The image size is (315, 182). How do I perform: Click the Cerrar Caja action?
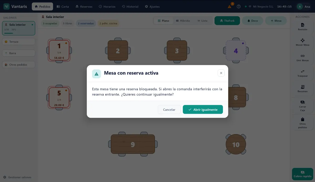coord(302,106)
